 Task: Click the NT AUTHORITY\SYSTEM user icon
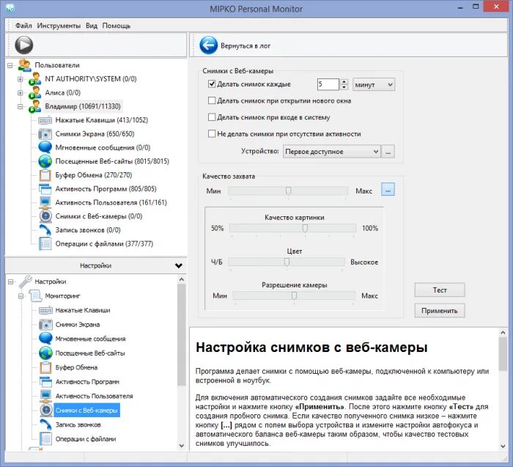[x=34, y=79]
